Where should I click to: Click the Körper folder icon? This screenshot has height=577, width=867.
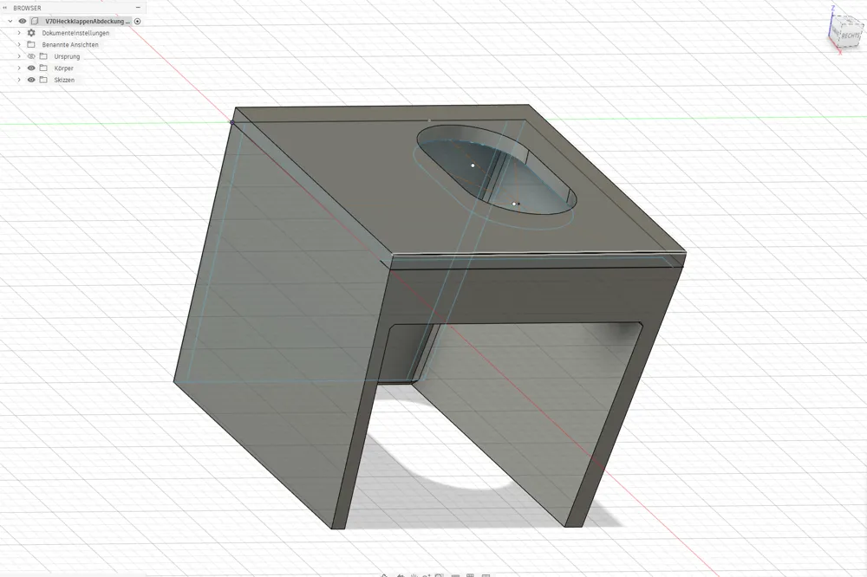click(x=43, y=68)
